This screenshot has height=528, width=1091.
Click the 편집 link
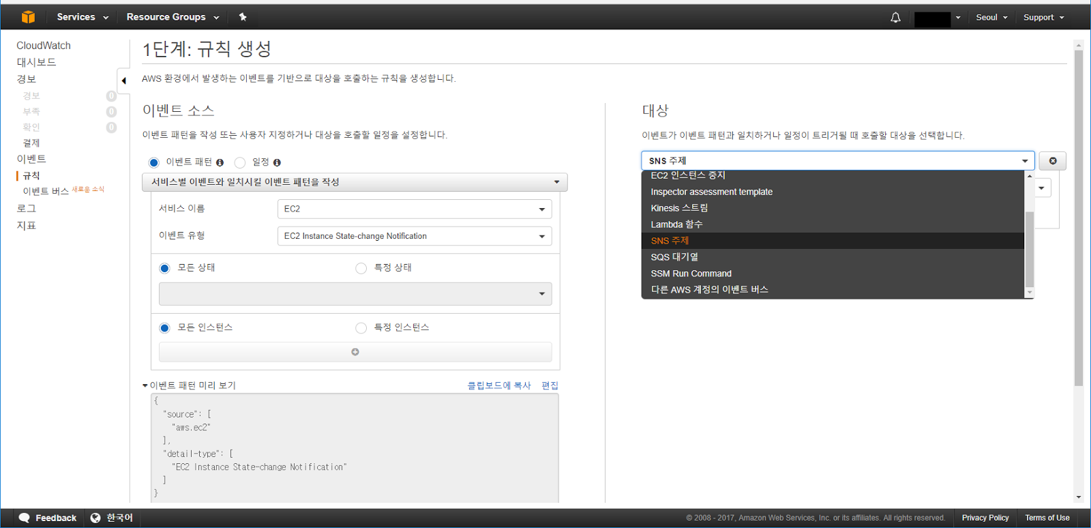coord(550,385)
